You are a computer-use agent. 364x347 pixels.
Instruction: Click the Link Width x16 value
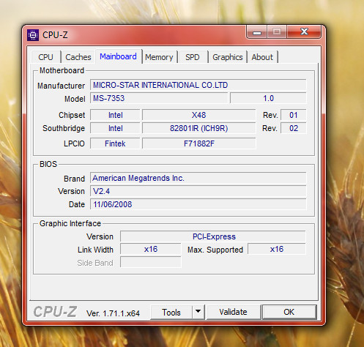click(151, 249)
